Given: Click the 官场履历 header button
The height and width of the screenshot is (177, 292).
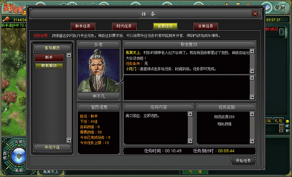Looking at the screenshot, I should pyautogui.click(x=52, y=48).
